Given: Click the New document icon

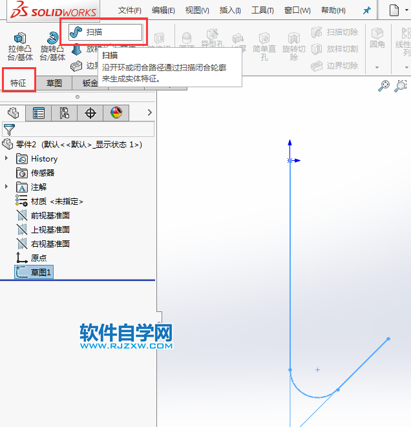Looking at the screenshot, I should pyautogui.click(x=394, y=10).
